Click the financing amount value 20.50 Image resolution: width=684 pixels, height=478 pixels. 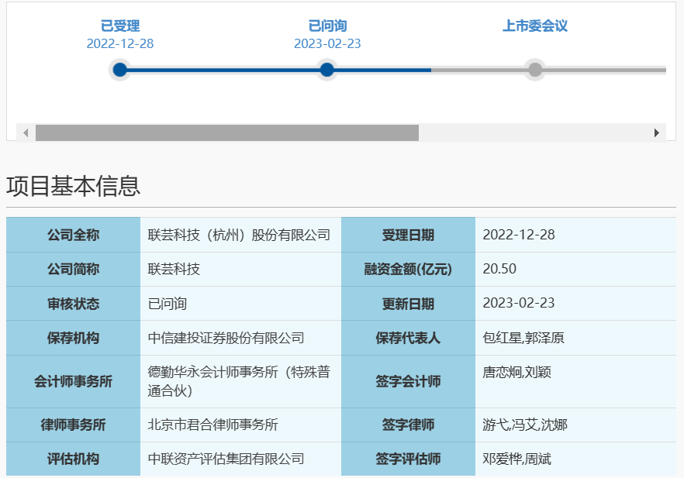(499, 269)
